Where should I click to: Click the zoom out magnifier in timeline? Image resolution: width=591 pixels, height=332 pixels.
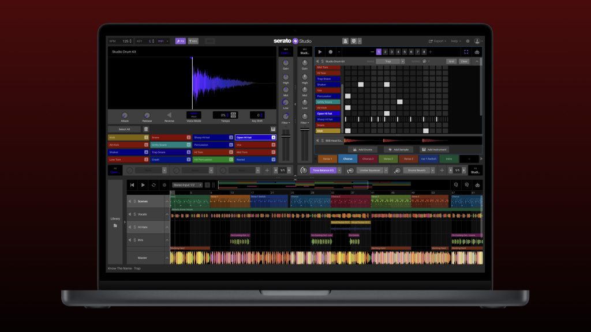(456, 185)
